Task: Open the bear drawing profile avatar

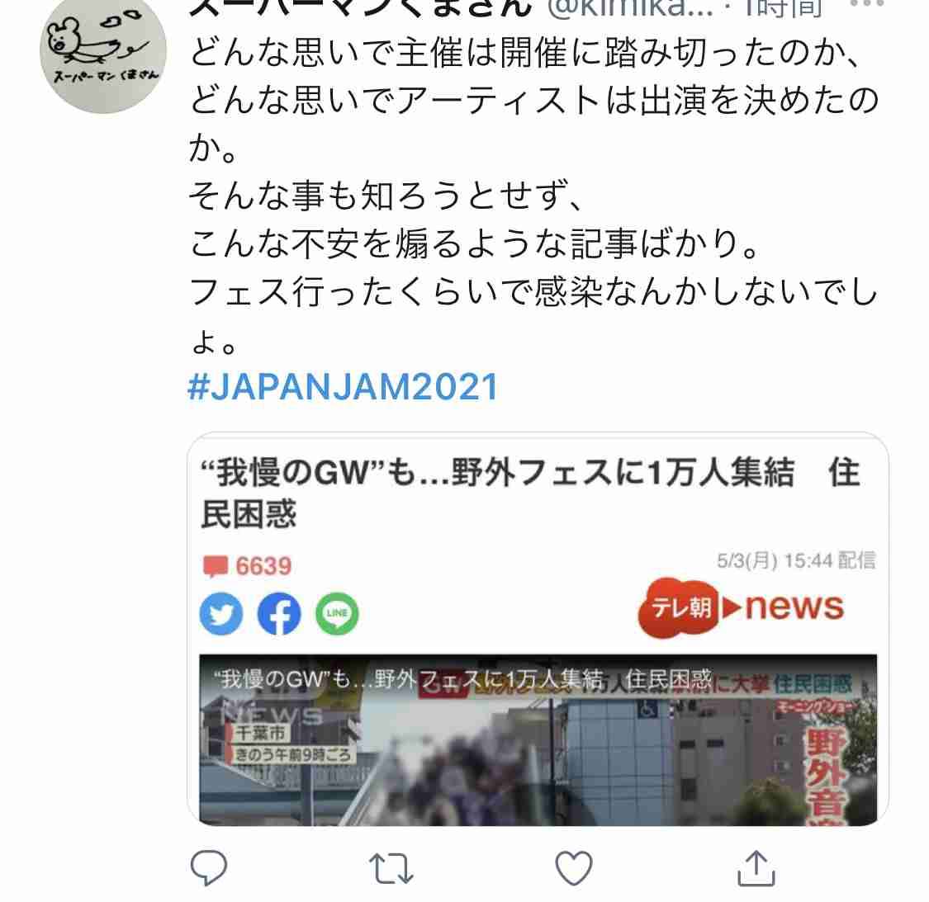Action: 103,51
